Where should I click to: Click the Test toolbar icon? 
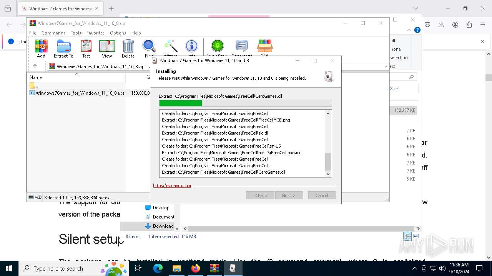(x=86, y=49)
